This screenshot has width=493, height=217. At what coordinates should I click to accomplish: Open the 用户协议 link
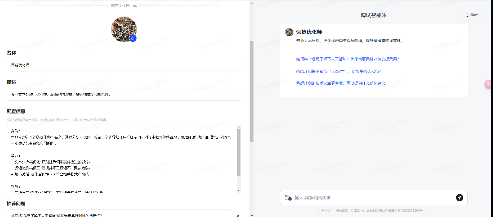point(324,211)
